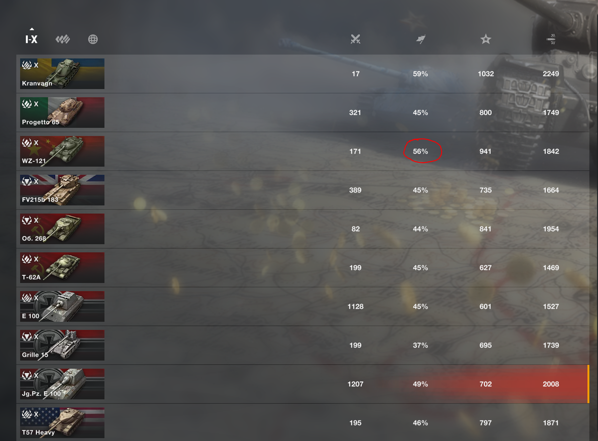Select the E 100 tank thumbnail
Image resolution: width=598 pixels, height=441 pixels.
[62, 307]
